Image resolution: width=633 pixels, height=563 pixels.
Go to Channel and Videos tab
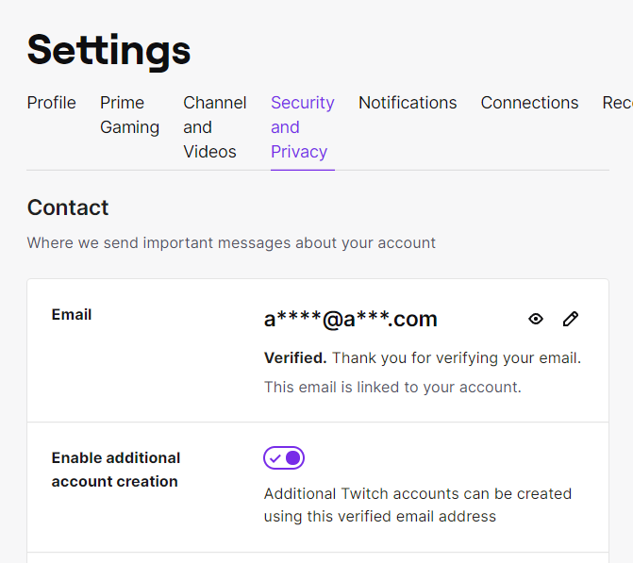click(x=215, y=127)
